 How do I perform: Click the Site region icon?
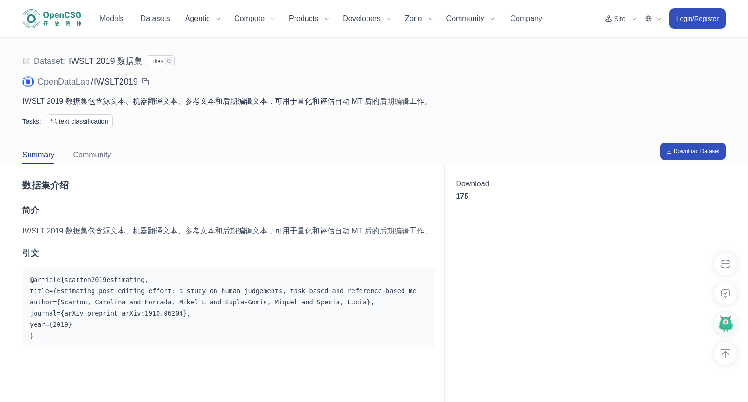(609, 19)
